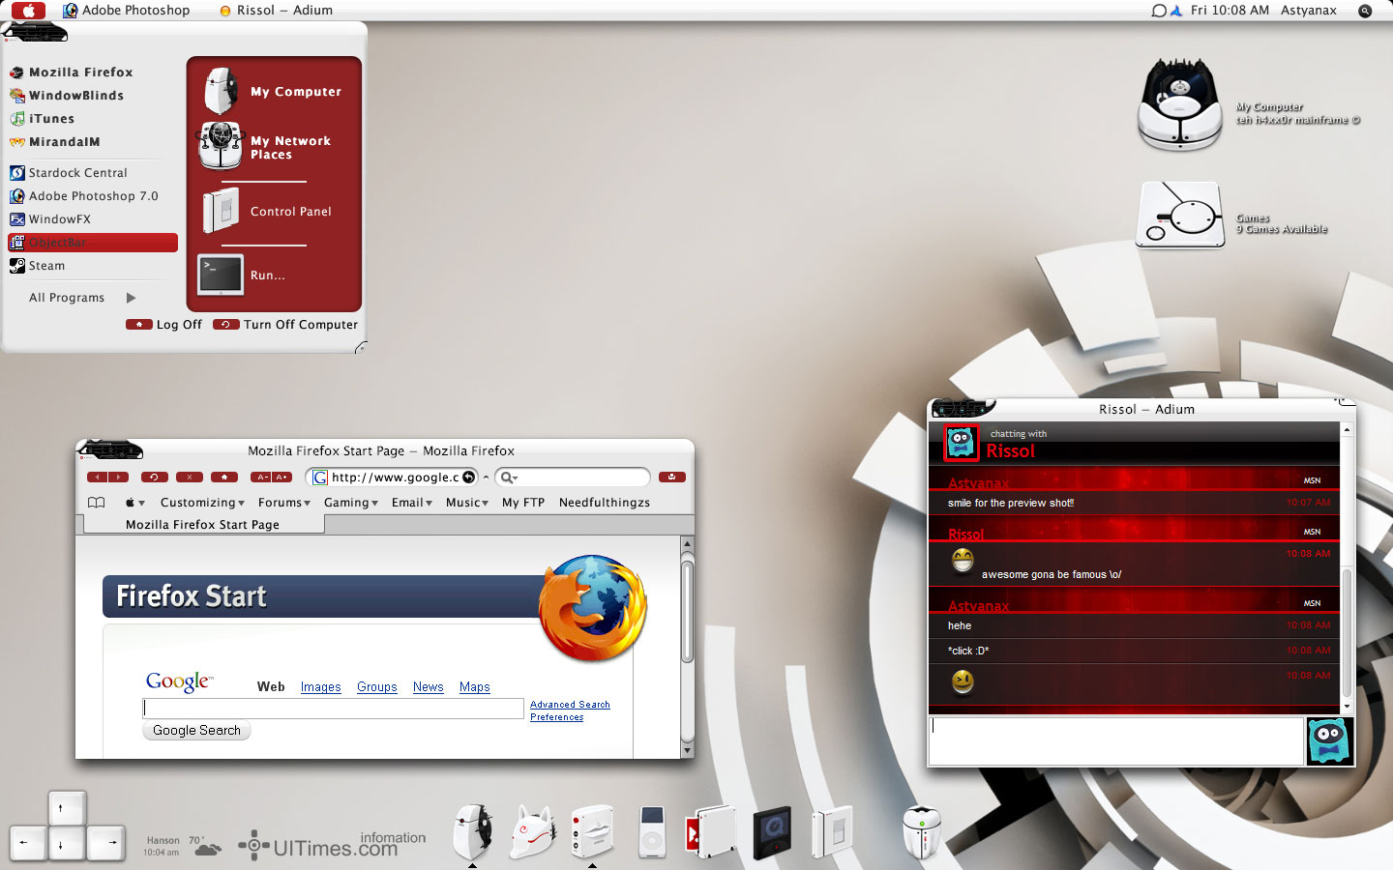1393x870 pixels.
Task: Expand the Gaming bookmark folder
Action: point(350,503)
